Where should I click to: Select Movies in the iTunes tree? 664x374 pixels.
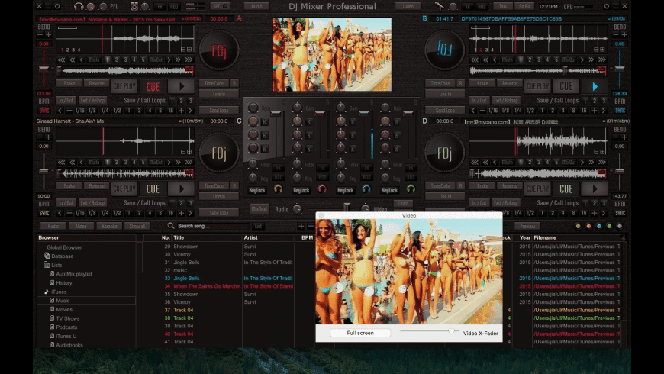pos(64,310)
